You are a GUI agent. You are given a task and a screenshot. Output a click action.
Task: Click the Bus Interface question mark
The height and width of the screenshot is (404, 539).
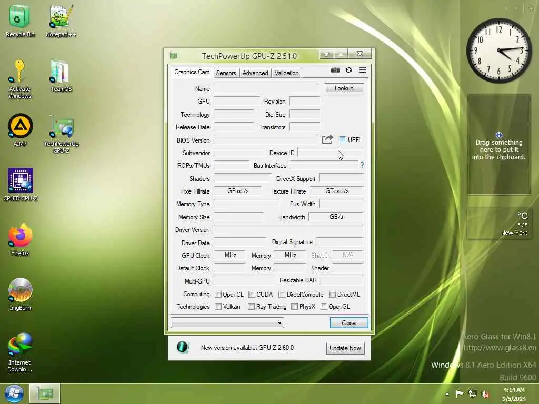tap(362, 165)
